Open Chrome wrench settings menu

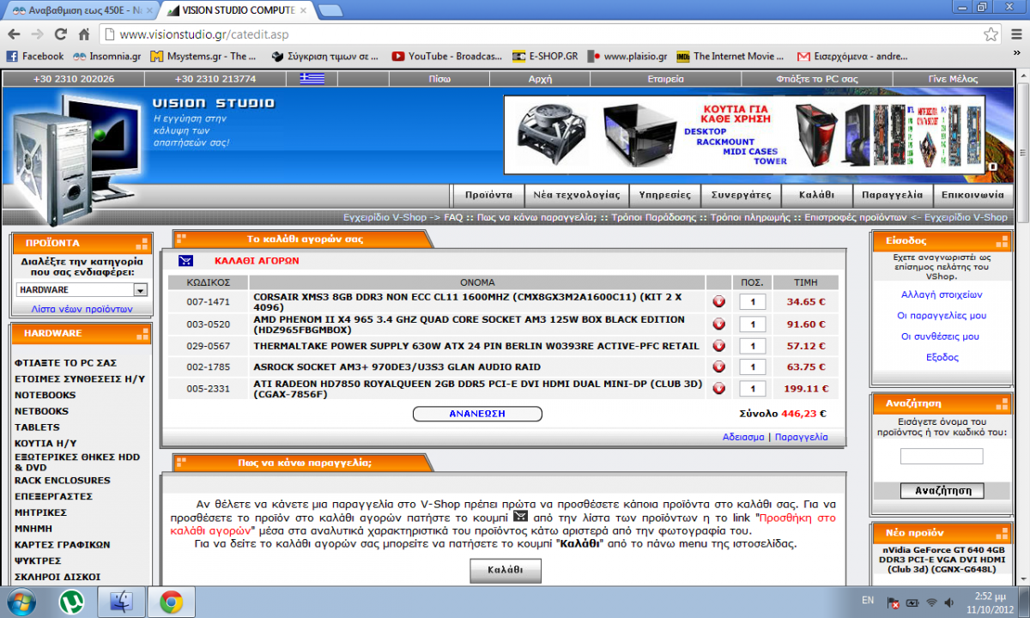click(1015, 34)
